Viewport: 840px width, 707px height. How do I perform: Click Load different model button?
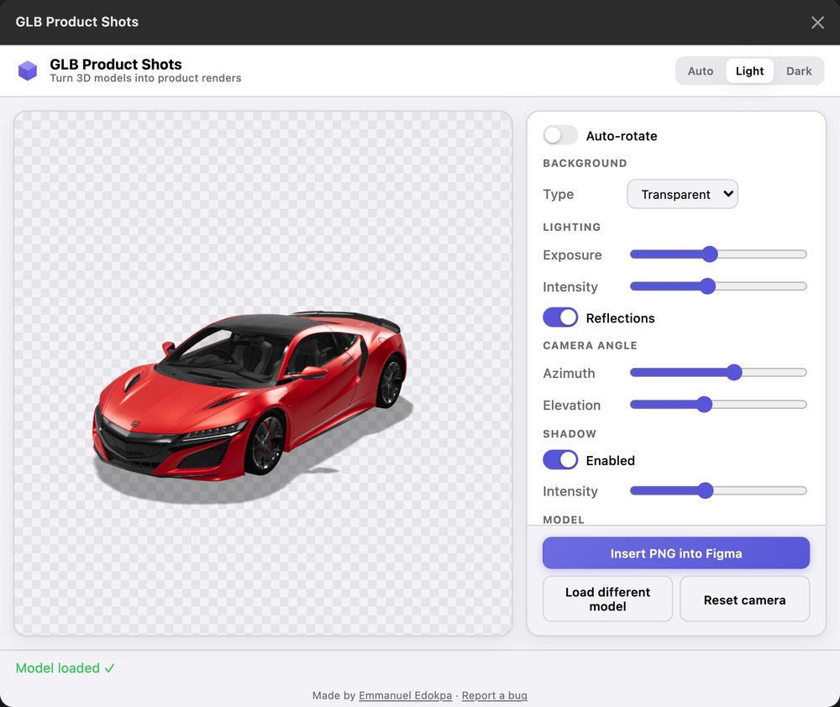607,599
